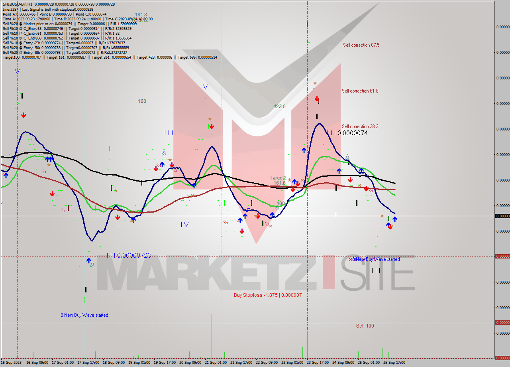Click the current price tag on price axis
This screenshot has width=510, height=367.
coord(502,216)
